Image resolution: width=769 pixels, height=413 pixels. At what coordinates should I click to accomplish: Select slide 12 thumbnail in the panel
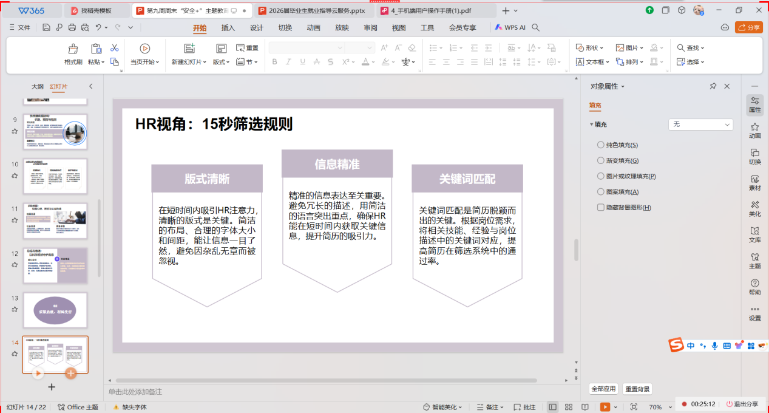pos(55,265)
